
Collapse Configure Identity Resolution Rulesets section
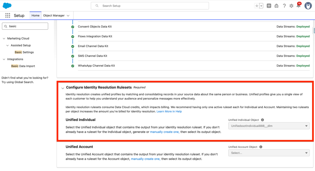pos(63,88)
